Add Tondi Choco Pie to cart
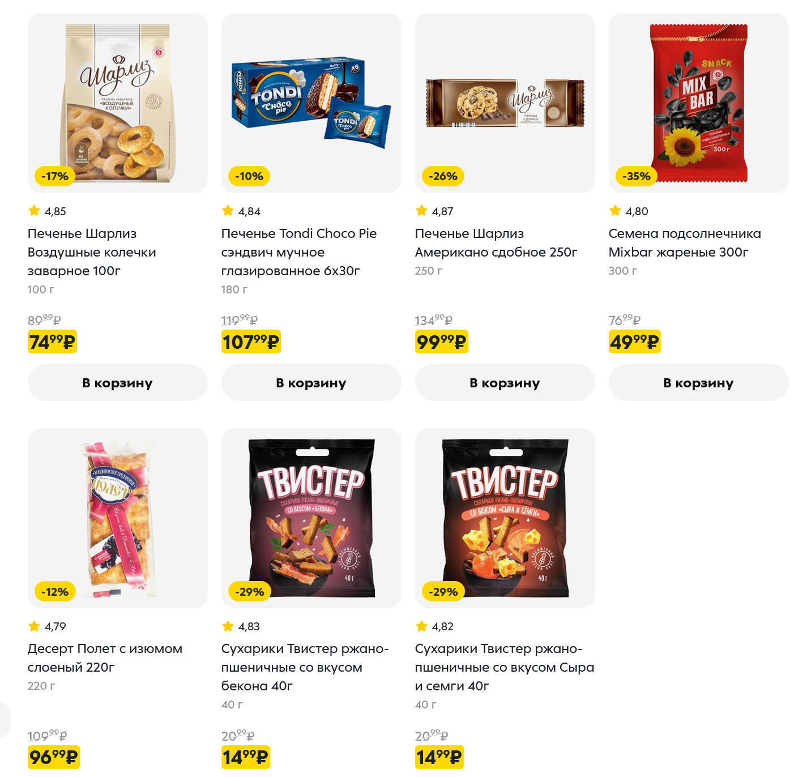 pyautogui.click(x=311, y=383)
